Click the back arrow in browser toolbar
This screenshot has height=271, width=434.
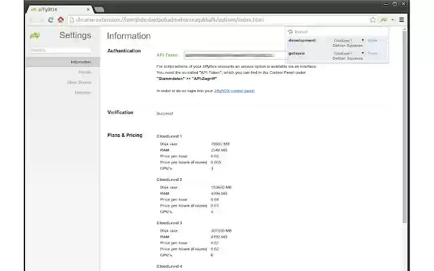(32, 20)
